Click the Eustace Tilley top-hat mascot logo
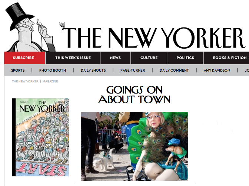Viewport: 249px width, 186px height. pyautogui.click(x=30, y=27)
